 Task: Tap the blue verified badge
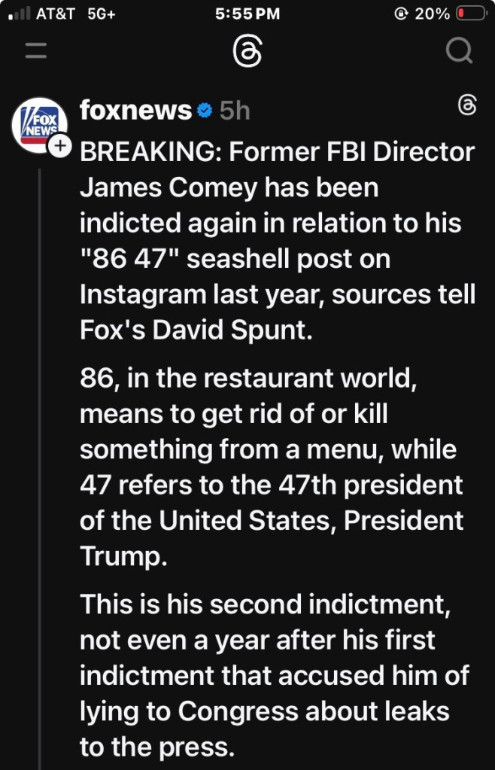[x=204, y=111]
